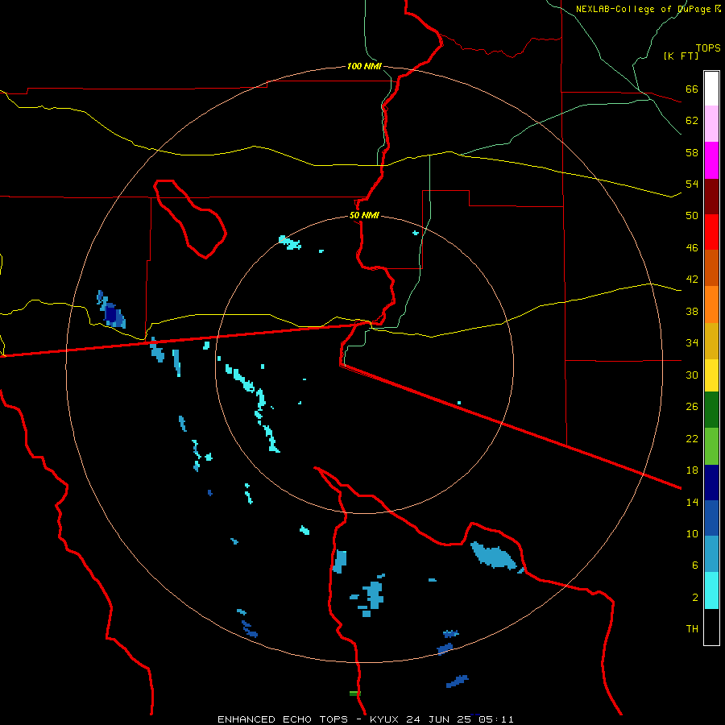Click the dark green 22-26 legend swatch

(x=711, y=410)
